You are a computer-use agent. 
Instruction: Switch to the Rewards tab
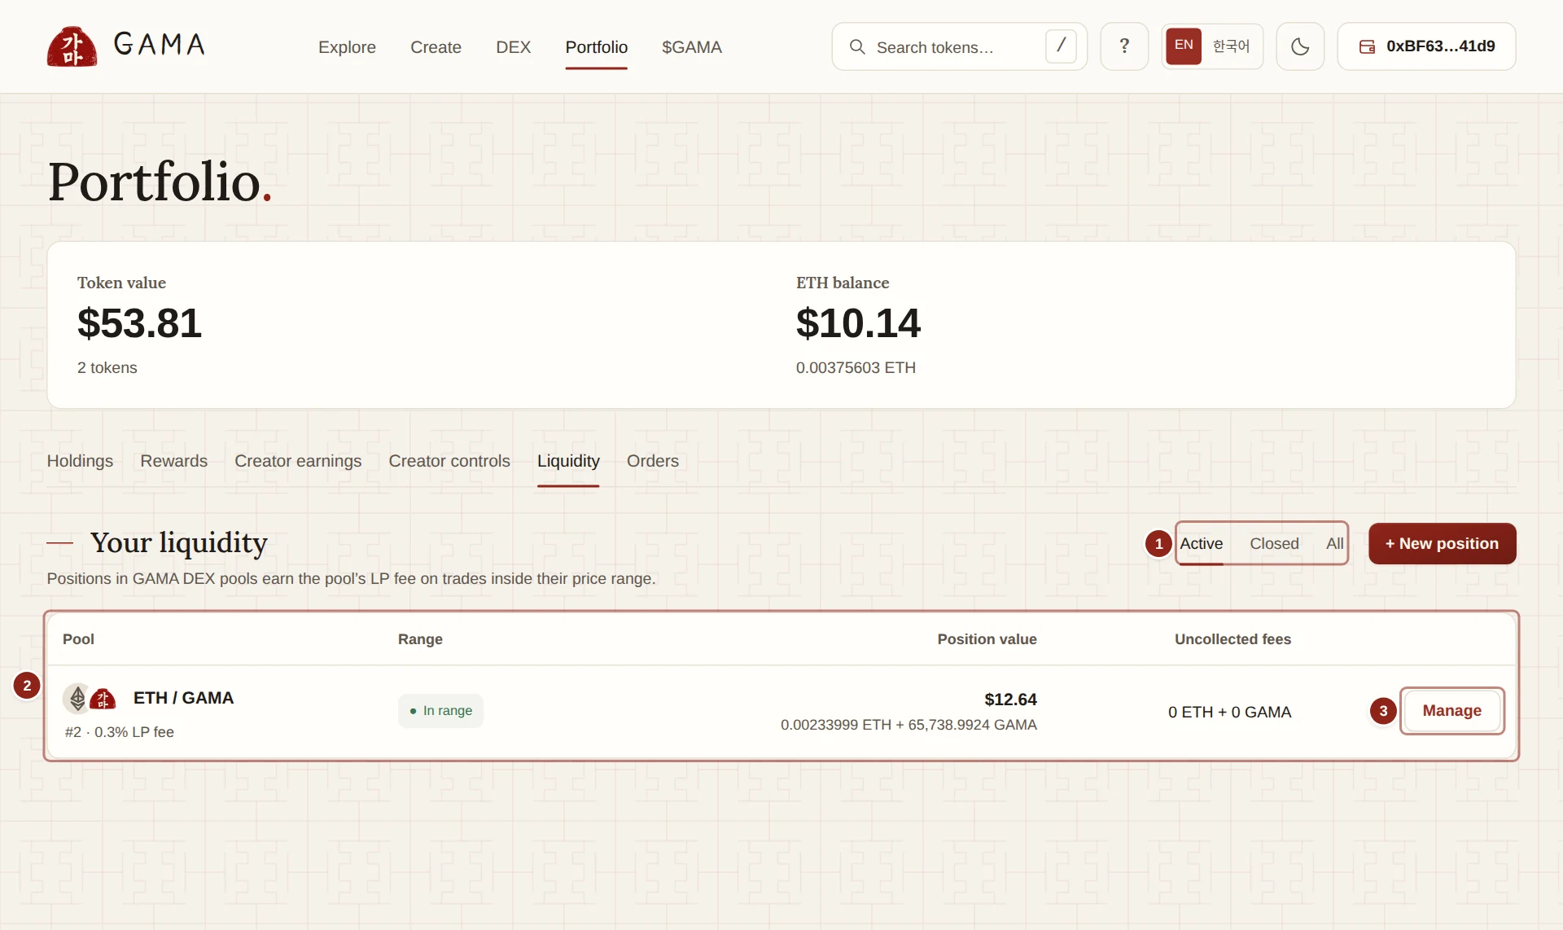[x=173, y=461]
